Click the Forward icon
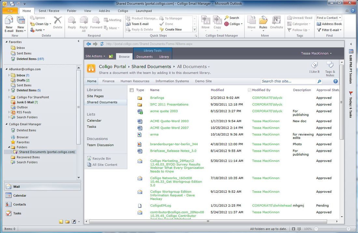The height and width of the screenshot is (233, 358). [96, 20]
